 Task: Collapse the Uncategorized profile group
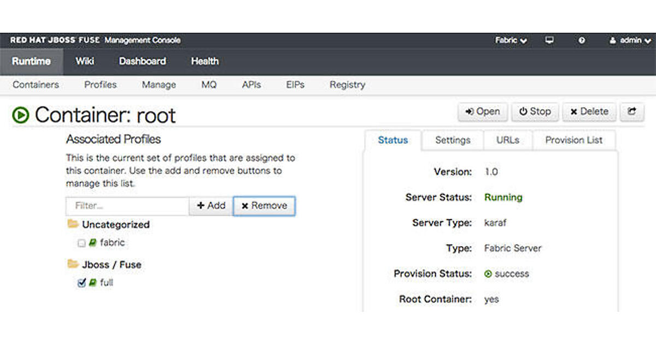pyautogui.click(x=115, y=224)
